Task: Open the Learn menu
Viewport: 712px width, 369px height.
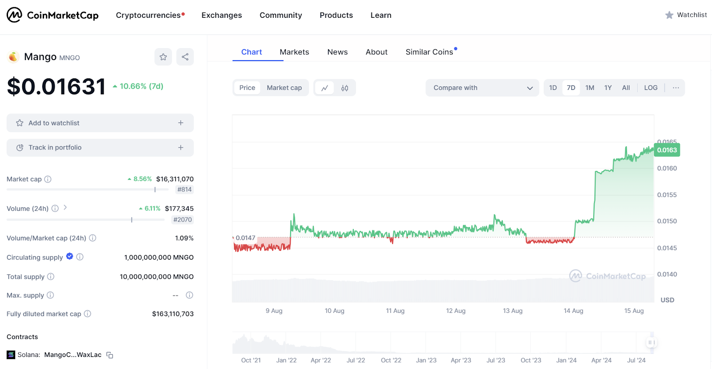Action: pos(381,15)
